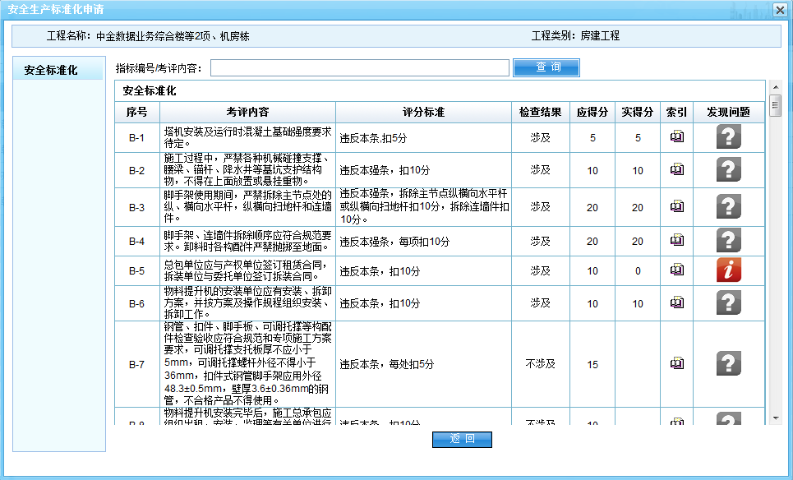
Task: Click the 查询 search button
Action: [546, 67]
